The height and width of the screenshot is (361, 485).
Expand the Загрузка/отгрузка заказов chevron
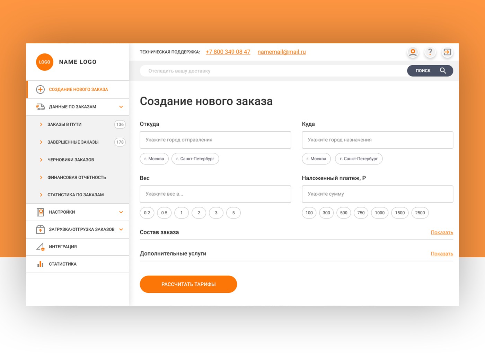tap(121, 229)
